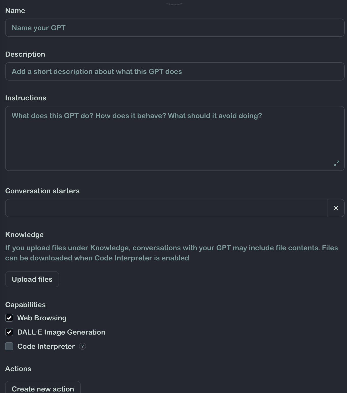The height and width of the screenshot is (393, 347).
Task: Click the 'Description' field label
Action: pos(25,54)
